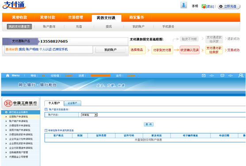The image size is (246, 166).
Task: Open the 交易管理 main navigation tab
Action: (76, 17)
